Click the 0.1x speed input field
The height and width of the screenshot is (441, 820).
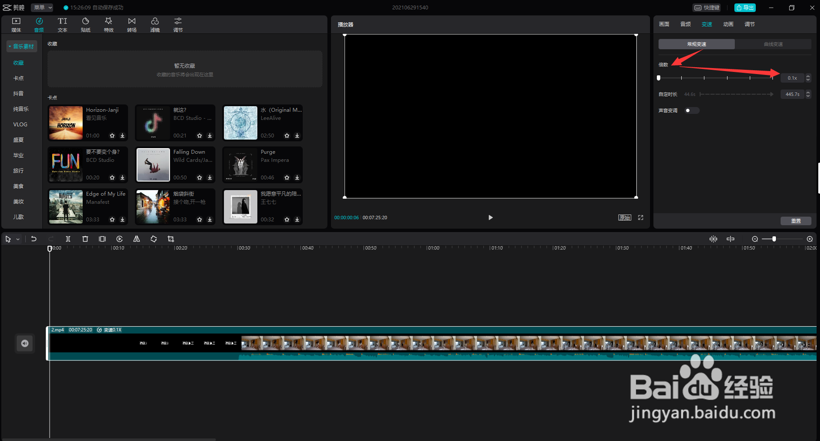coord(793,78)
